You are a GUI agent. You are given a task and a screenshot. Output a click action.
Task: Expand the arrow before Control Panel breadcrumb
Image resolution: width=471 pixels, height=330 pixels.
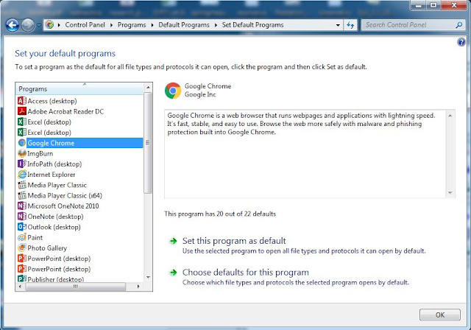point(59,25)
